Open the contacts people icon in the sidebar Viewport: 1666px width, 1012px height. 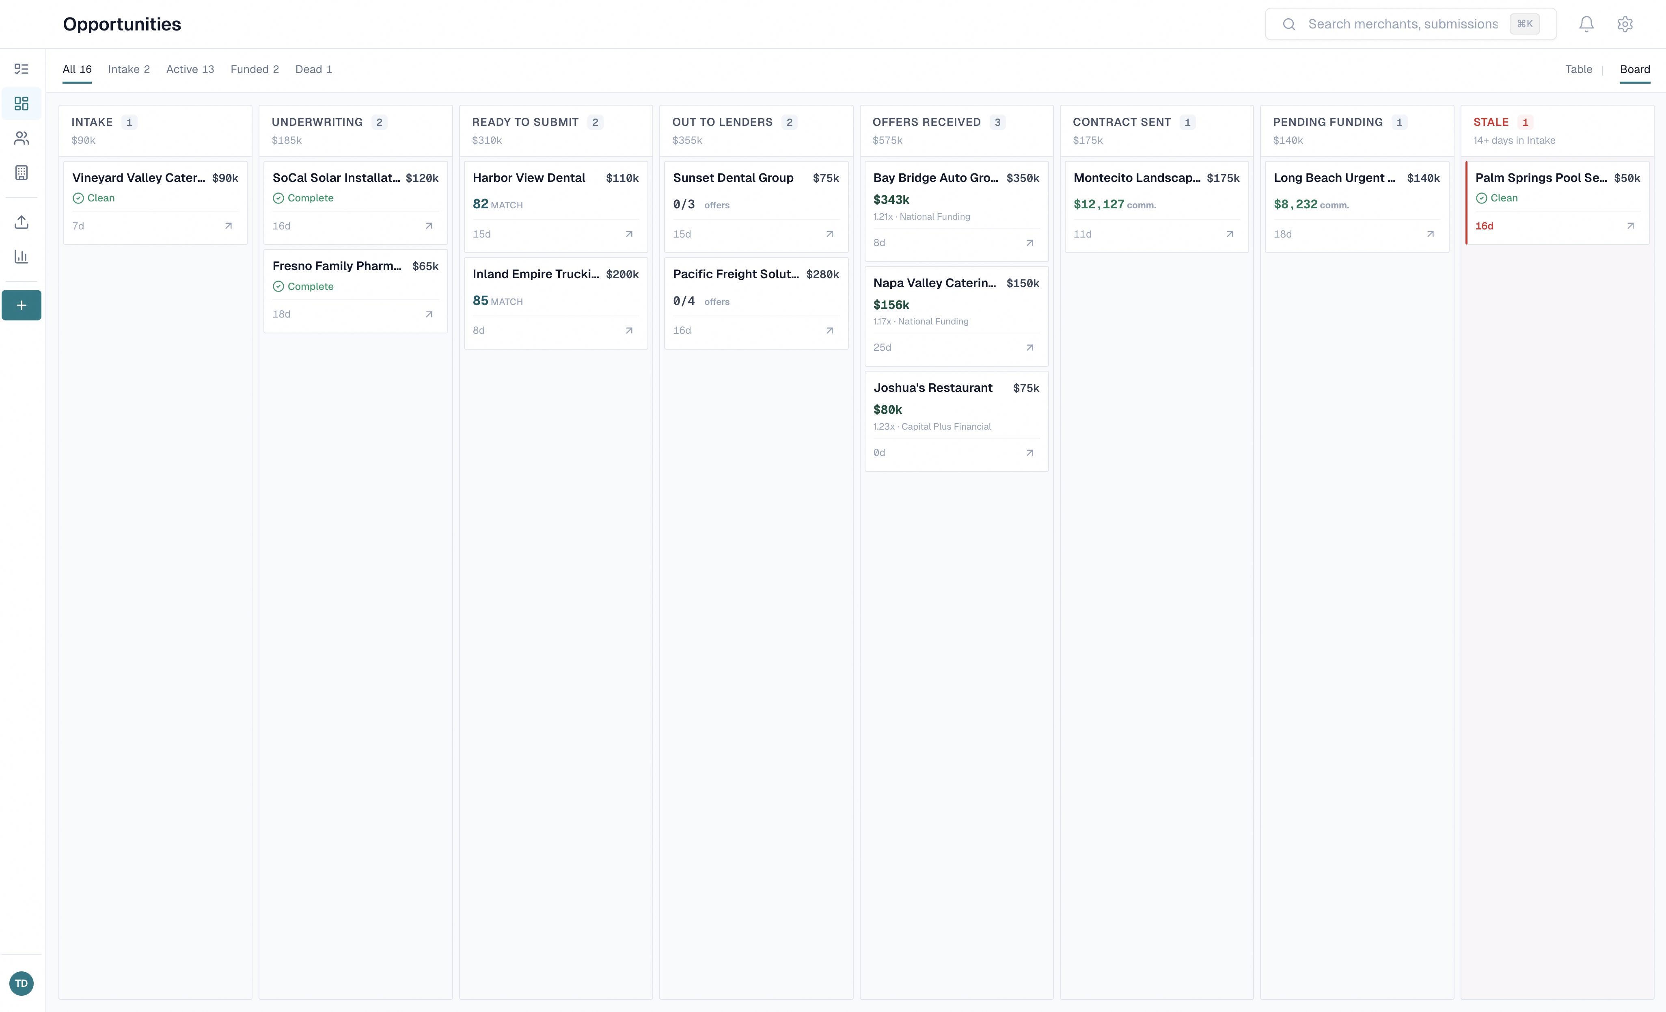pyautogui.click(x=22, y=138)
